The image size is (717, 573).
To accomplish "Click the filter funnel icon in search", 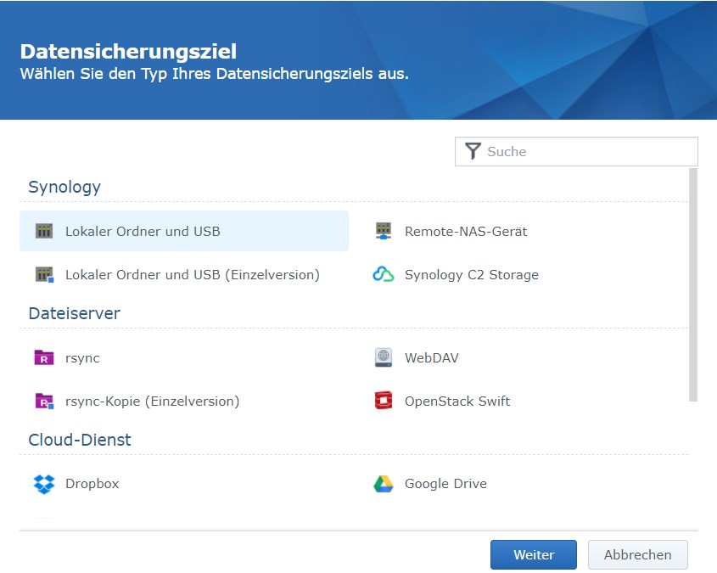I will (473, 151).
